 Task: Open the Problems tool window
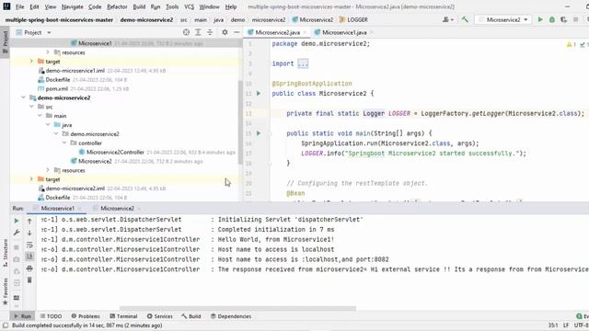[86, 316]
